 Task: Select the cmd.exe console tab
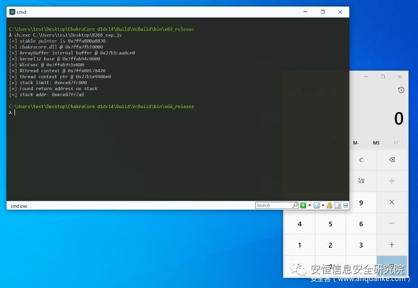pos(19,206)
